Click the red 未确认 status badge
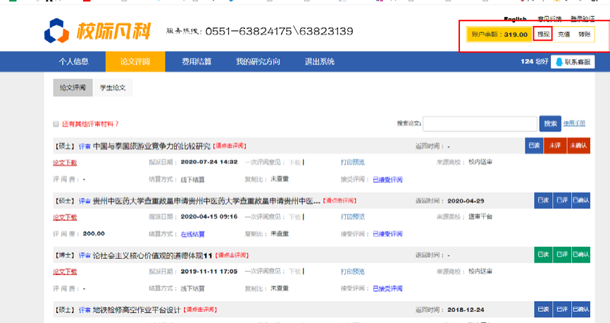 point(578,146)
